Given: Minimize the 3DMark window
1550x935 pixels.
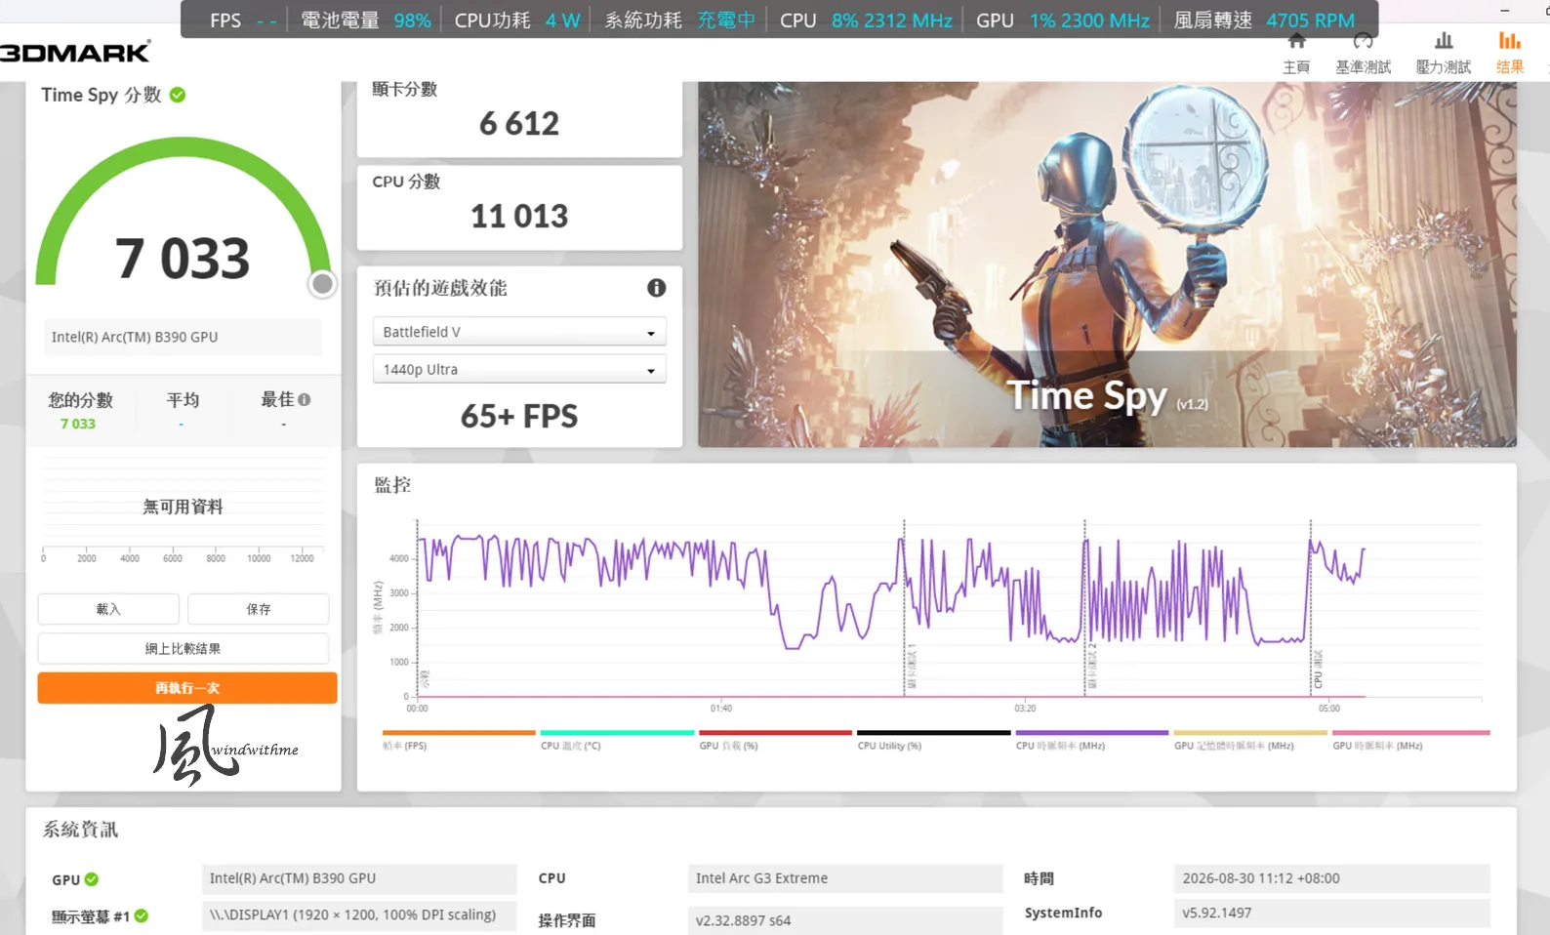Looking at the screenshot, I should click(x=1505, y=11).
